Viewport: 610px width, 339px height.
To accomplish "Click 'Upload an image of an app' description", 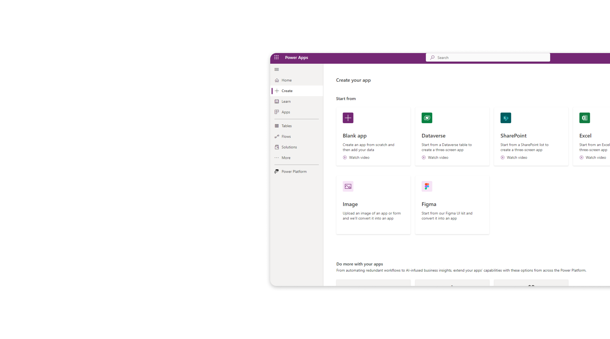I will point(371,216).
